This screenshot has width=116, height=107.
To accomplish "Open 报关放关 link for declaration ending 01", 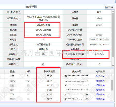I will 100,99.
